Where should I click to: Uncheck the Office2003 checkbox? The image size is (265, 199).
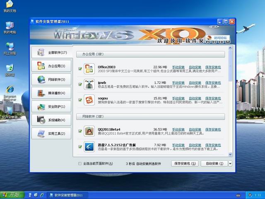click(80, 69)
